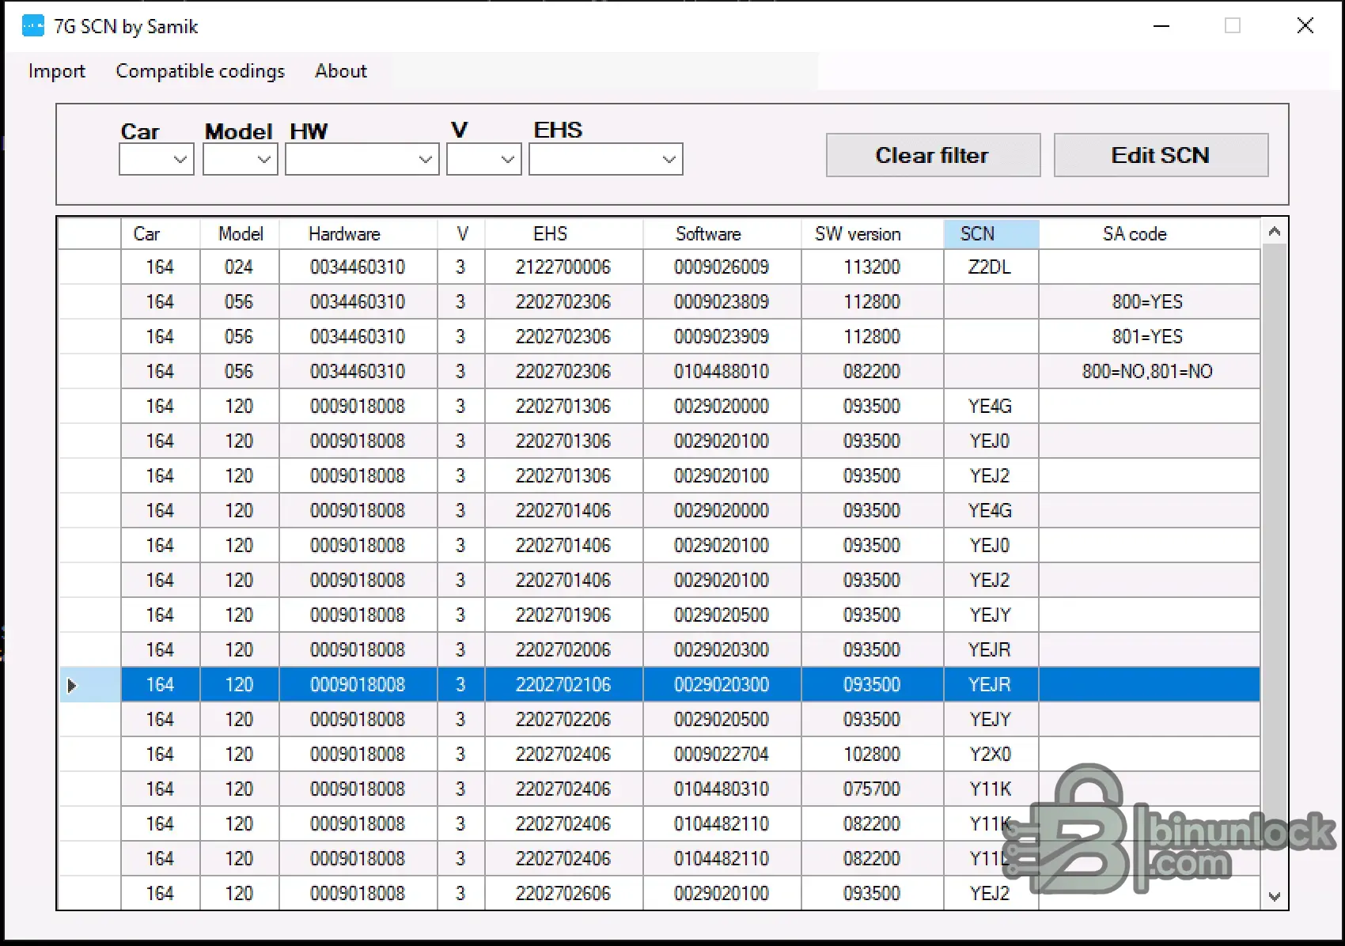Click software cell 0009022704

pyautogui.click(x=722, y=755)
